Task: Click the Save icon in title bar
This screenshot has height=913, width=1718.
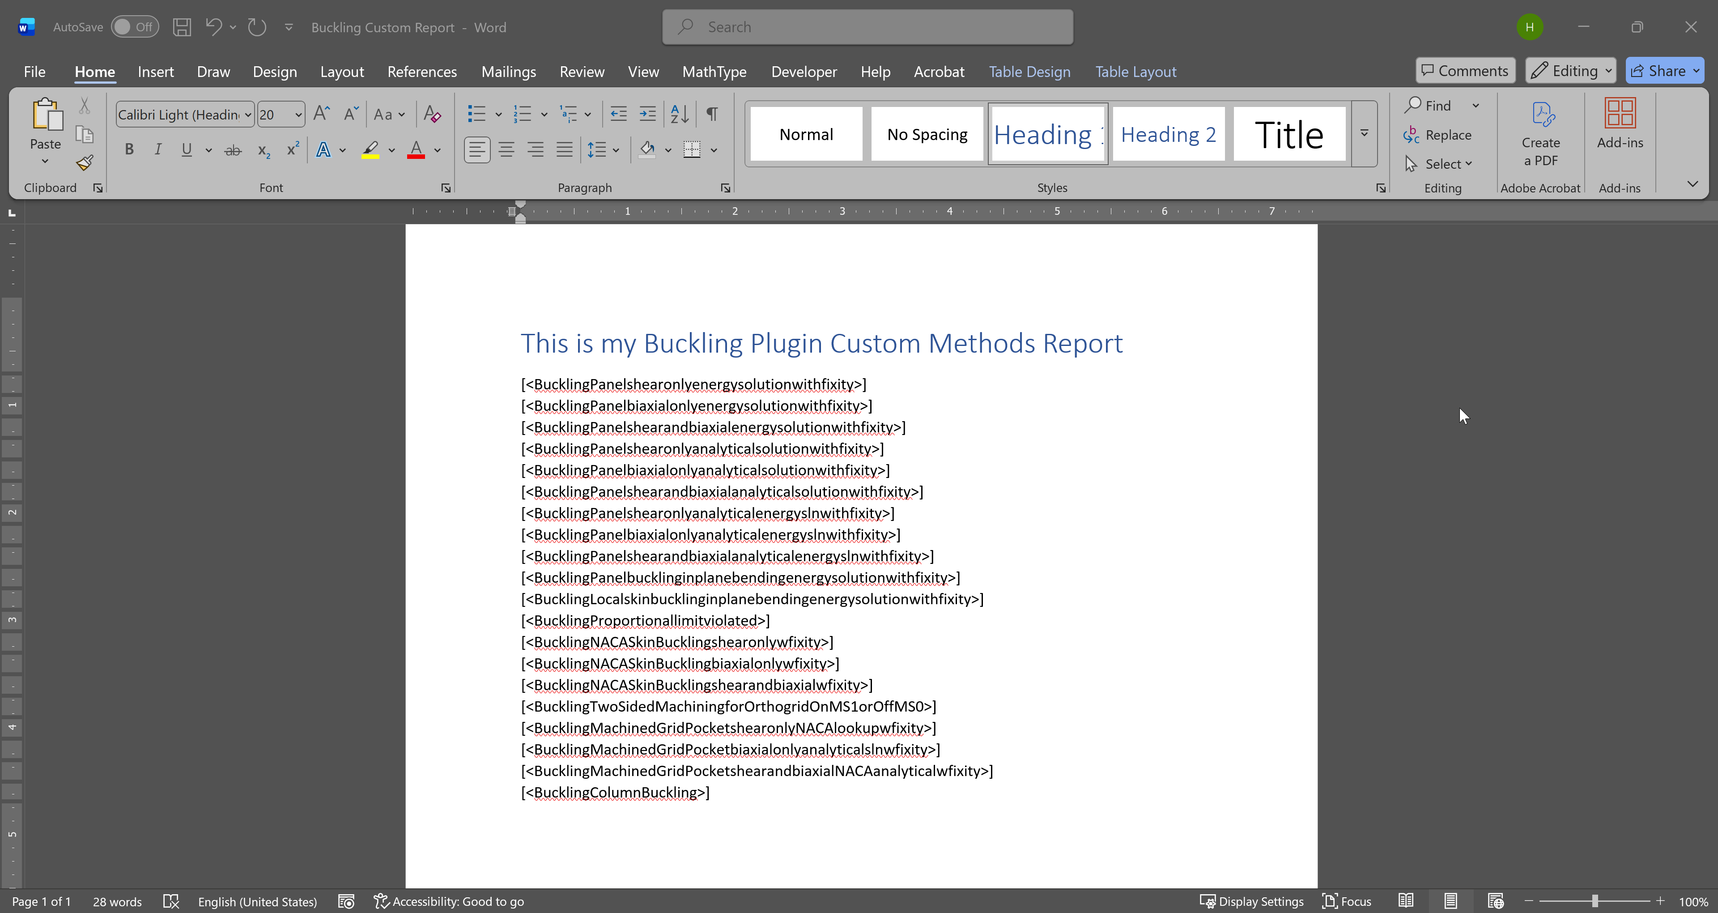Action: pos(181,27)
